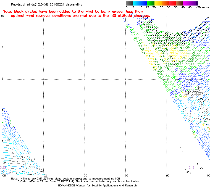This screenshot has height=190, width=210.
Task: Click the latitude axis label '6'
Action: (2, 79)
